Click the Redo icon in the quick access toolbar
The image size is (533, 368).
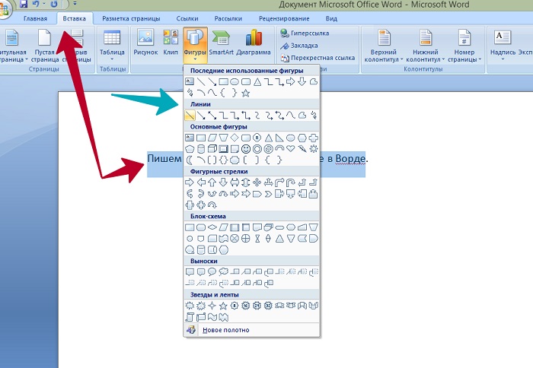54,4
